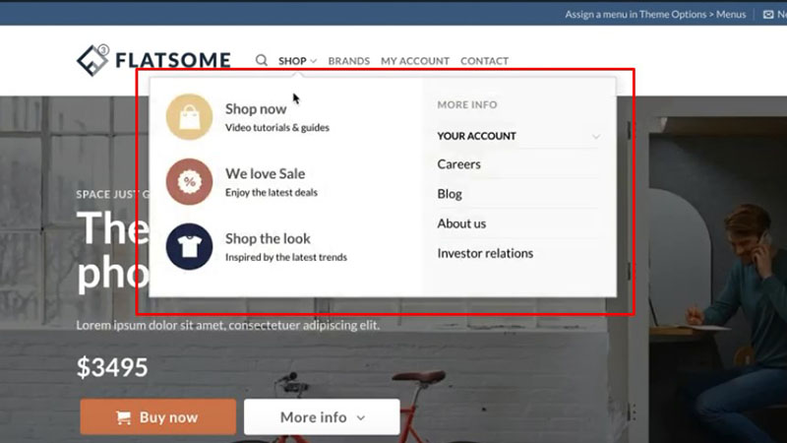
Task: Open the More info button dropdown
Action: [x=322, y=416]
